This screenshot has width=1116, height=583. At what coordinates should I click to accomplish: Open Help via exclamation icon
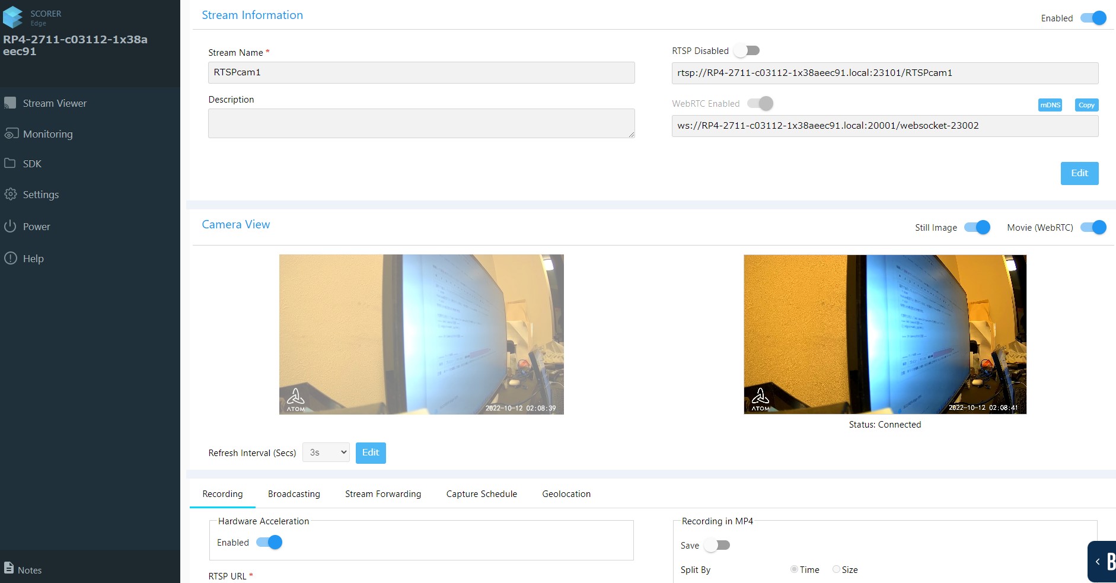(x=10, y=259)
